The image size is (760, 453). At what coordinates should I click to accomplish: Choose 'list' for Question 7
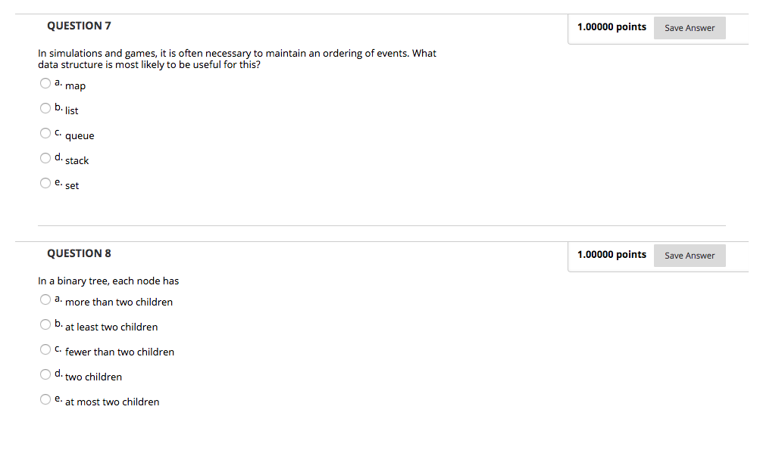[x=45, y=109]
